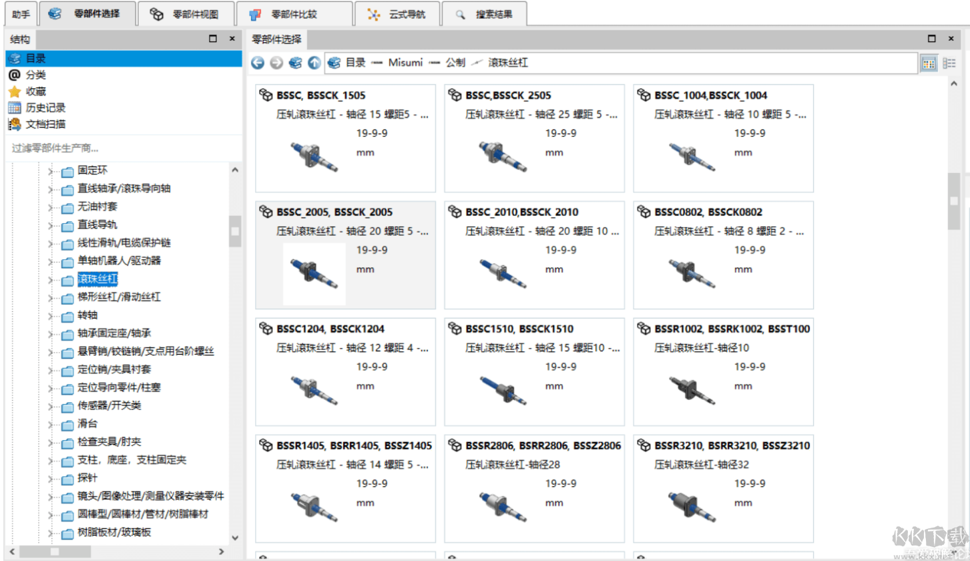This screenshot has width=970, height=561.
Task: Select 圆棒型/圆棒材/管材/树脂棒材 tree item
Action: click(x=143, y=514)
